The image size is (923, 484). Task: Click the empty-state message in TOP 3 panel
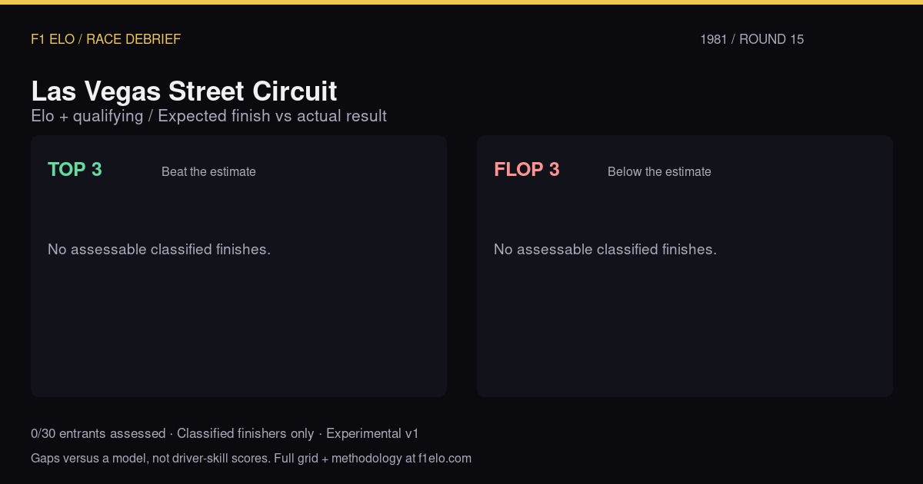coord(159,250)
